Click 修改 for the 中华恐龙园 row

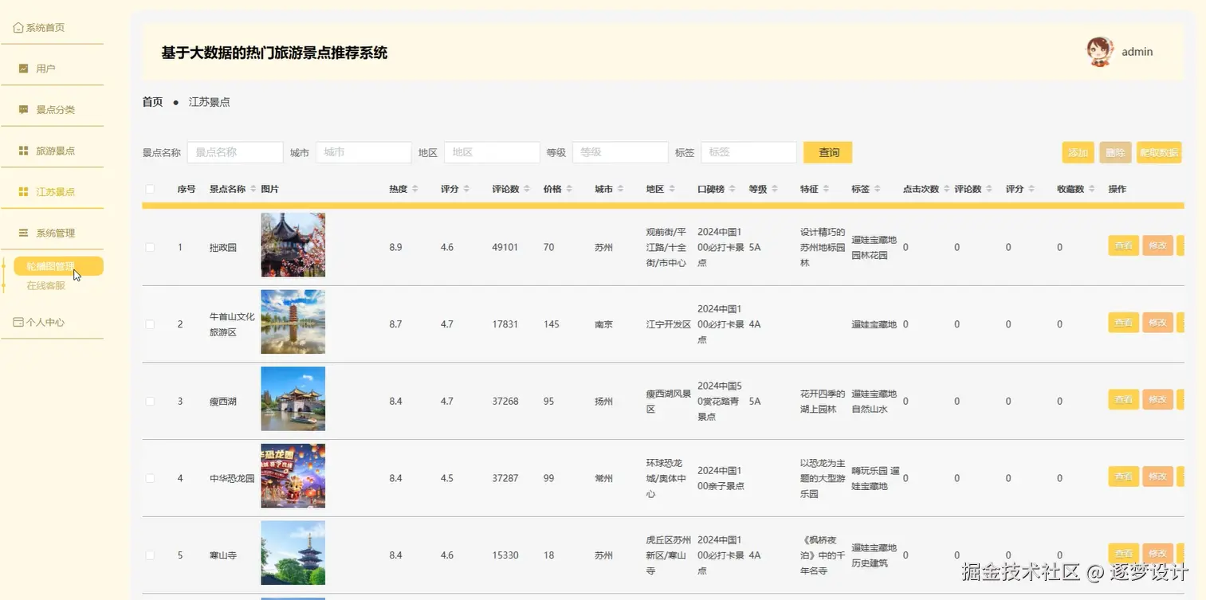click(x=1157, y=476)
